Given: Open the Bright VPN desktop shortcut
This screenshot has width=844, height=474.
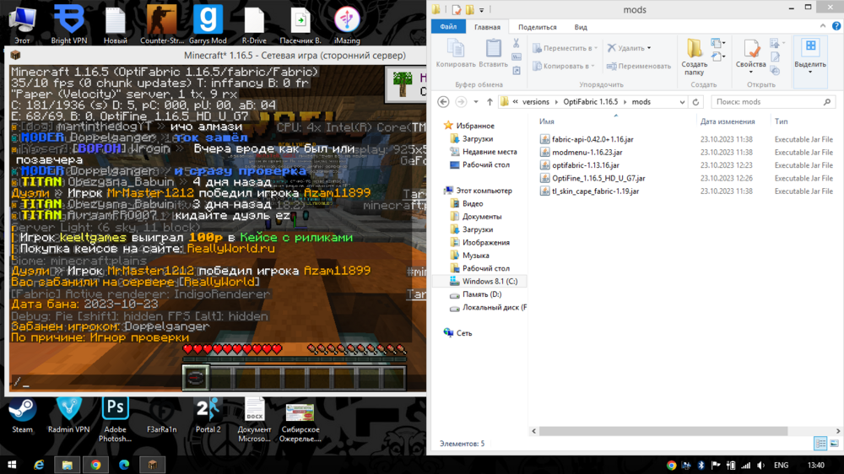Looking at the screenshot, I should click(69, 24).
